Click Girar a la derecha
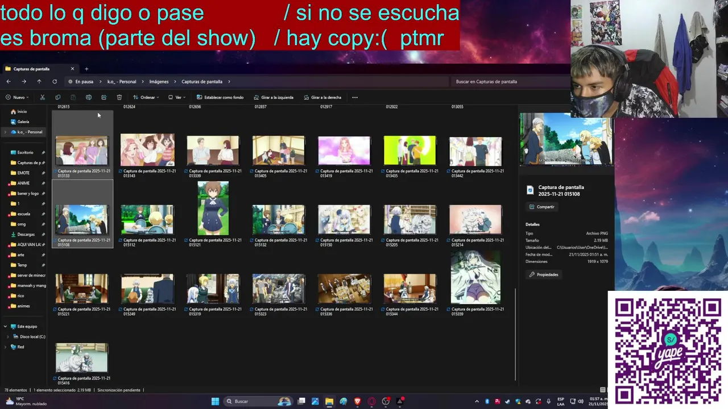Viewport: 728px width, 409px height. point(322,97)
